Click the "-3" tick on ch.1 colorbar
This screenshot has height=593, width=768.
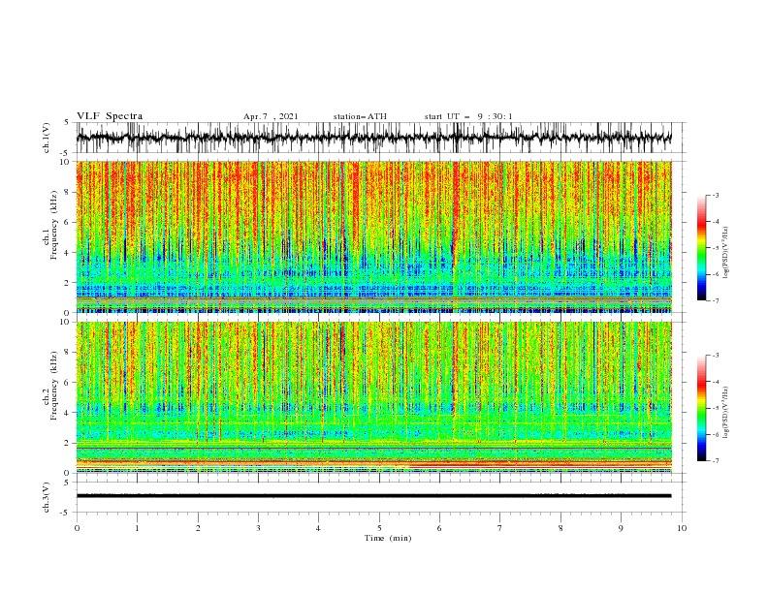(716, 196)
